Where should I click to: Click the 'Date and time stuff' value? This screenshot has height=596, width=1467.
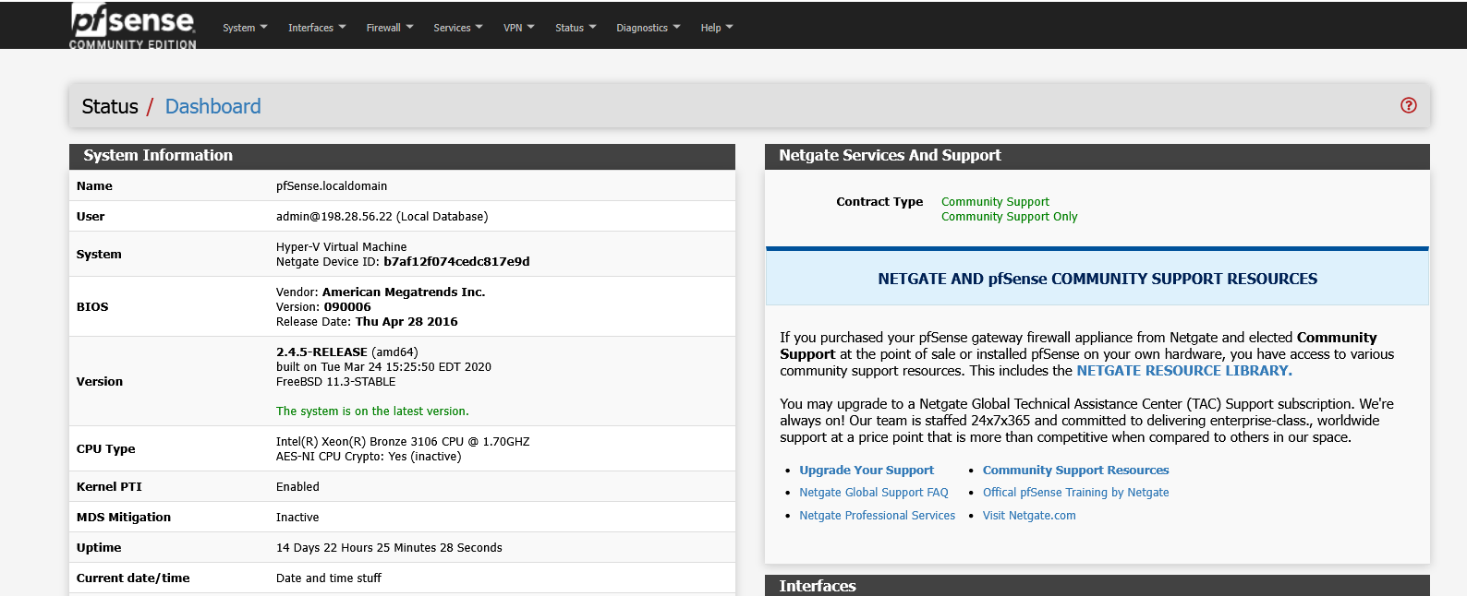pyautogui.click(x=328, y=578)
